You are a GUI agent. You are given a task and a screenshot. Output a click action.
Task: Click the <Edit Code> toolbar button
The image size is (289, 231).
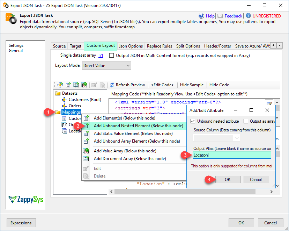(162, 85)
